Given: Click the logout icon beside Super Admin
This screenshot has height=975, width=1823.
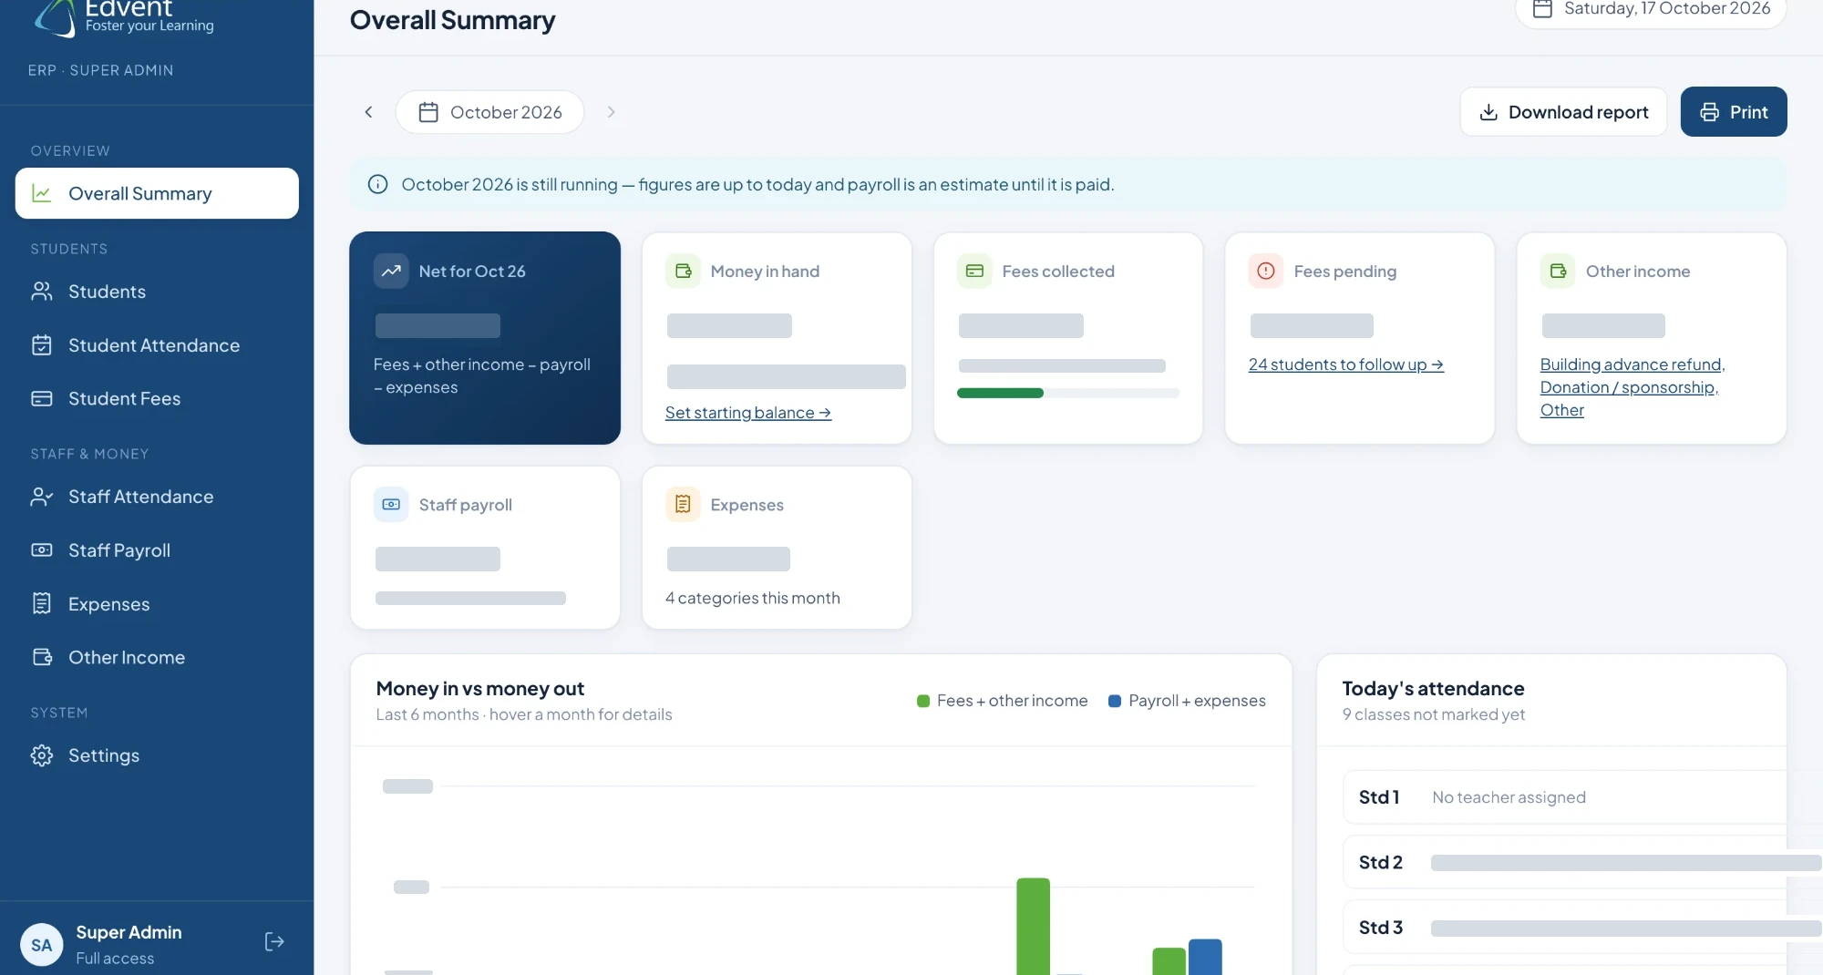Looking at the screenshot, I should (x=274, y=941).
